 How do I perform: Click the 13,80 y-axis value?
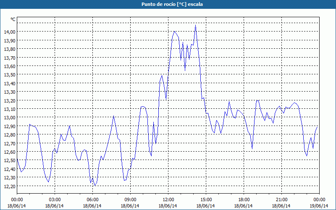tap(10, 49)
